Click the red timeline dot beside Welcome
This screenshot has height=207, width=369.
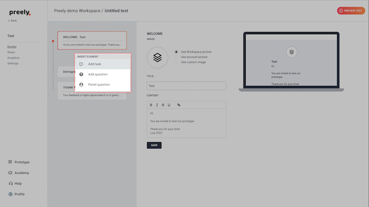[x=53, y=41]
